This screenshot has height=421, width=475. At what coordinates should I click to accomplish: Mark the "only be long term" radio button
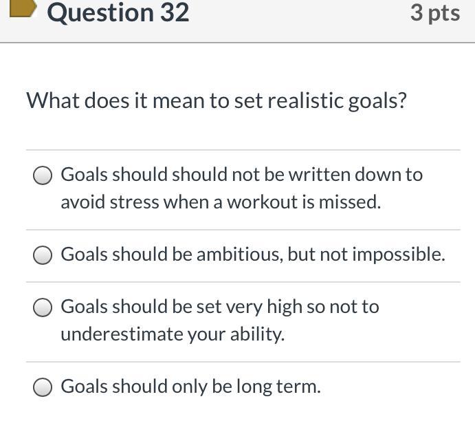click(x=43, y=388)
